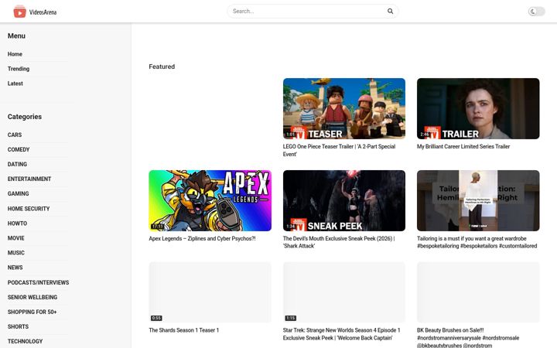The width and height of the screenshot is (557, 348).
Task: Open Star Trek Strange New Worlds thumbnail
Action: coord(343,292)
